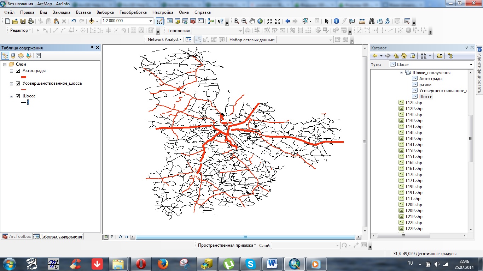Open the Геообработка menu
The image size is (483, 271).
point(133,12)
